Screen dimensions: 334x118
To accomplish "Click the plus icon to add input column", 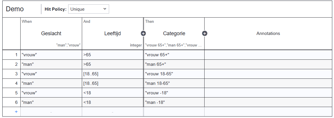I will point(143,33).
